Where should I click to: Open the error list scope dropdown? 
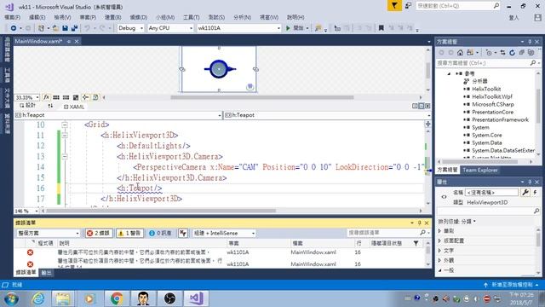point(49,233)
